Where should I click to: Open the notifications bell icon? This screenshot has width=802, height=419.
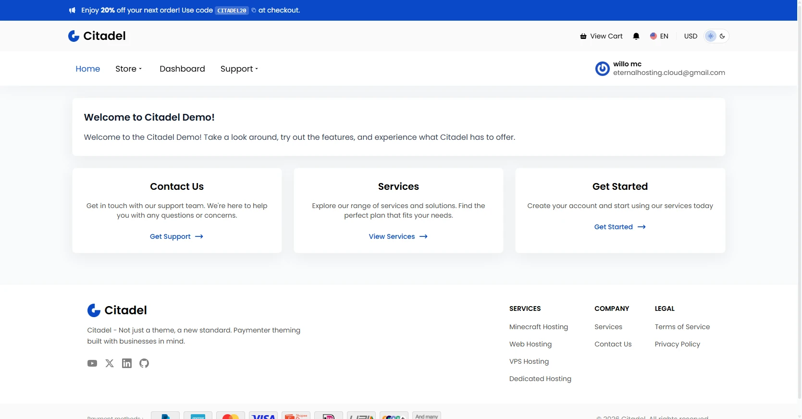point(636,36)
